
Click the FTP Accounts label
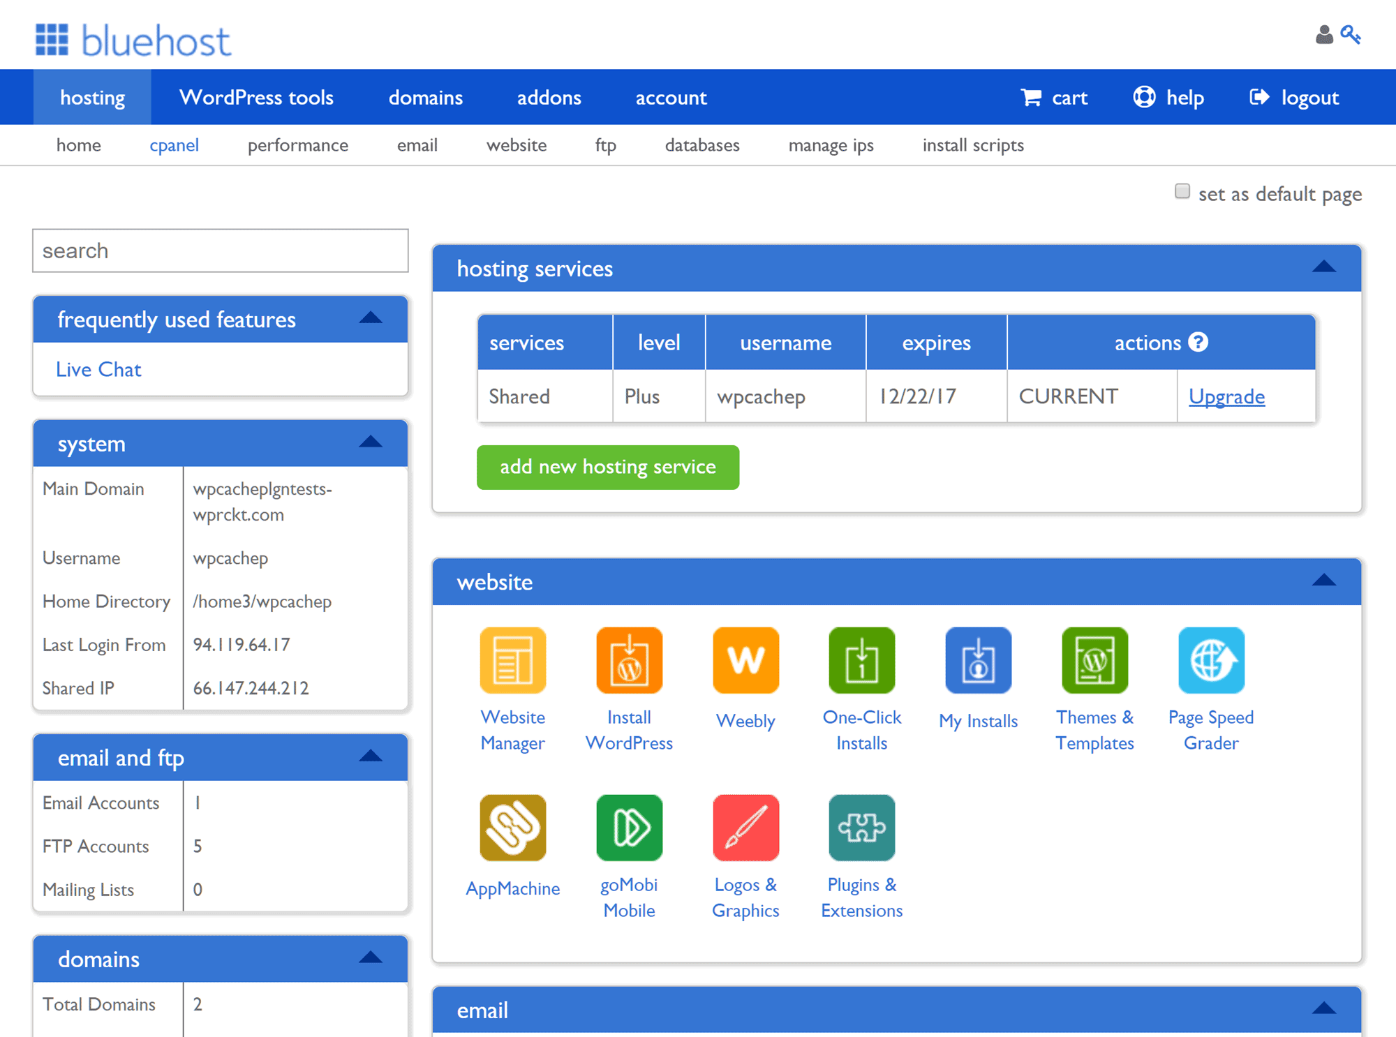[x=96, y=846]
